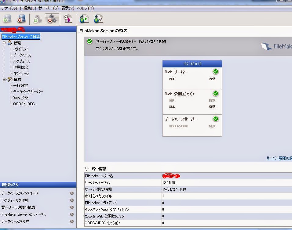Click the FileMaker logo in status banner

click(x=276, y=46)
